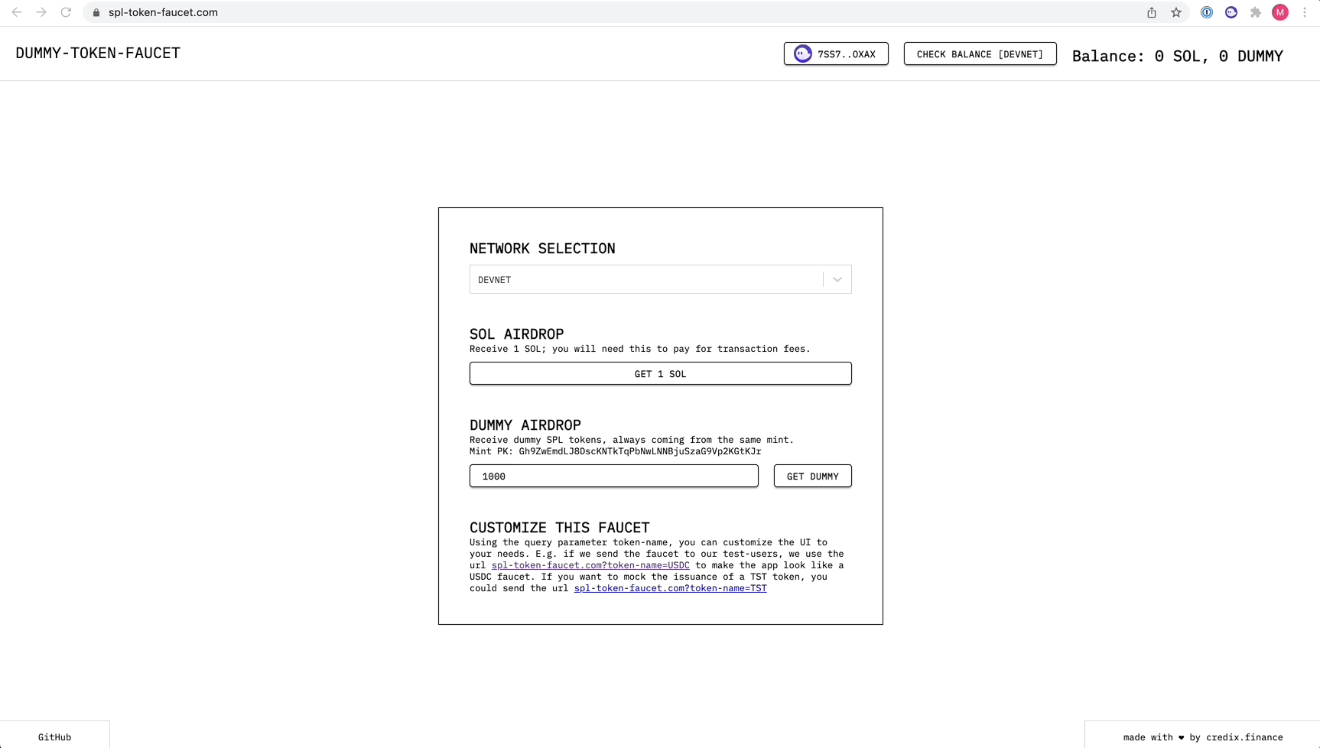Click the 7SS7..0XAX wallet button
This screenshot has width=1320, height=748.
click(835, 54)
